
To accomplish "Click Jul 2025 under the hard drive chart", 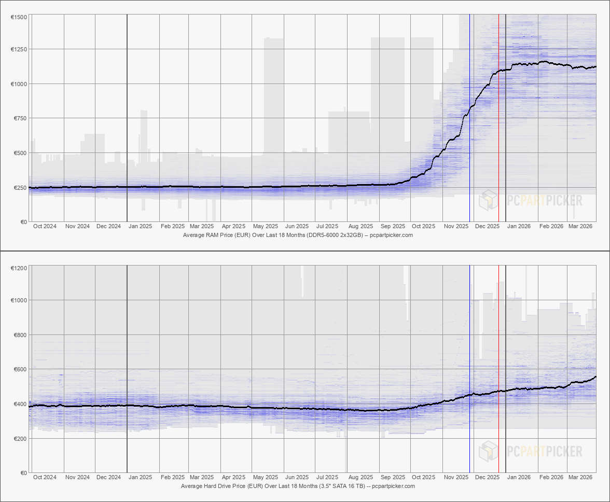I will pos(327,477).
